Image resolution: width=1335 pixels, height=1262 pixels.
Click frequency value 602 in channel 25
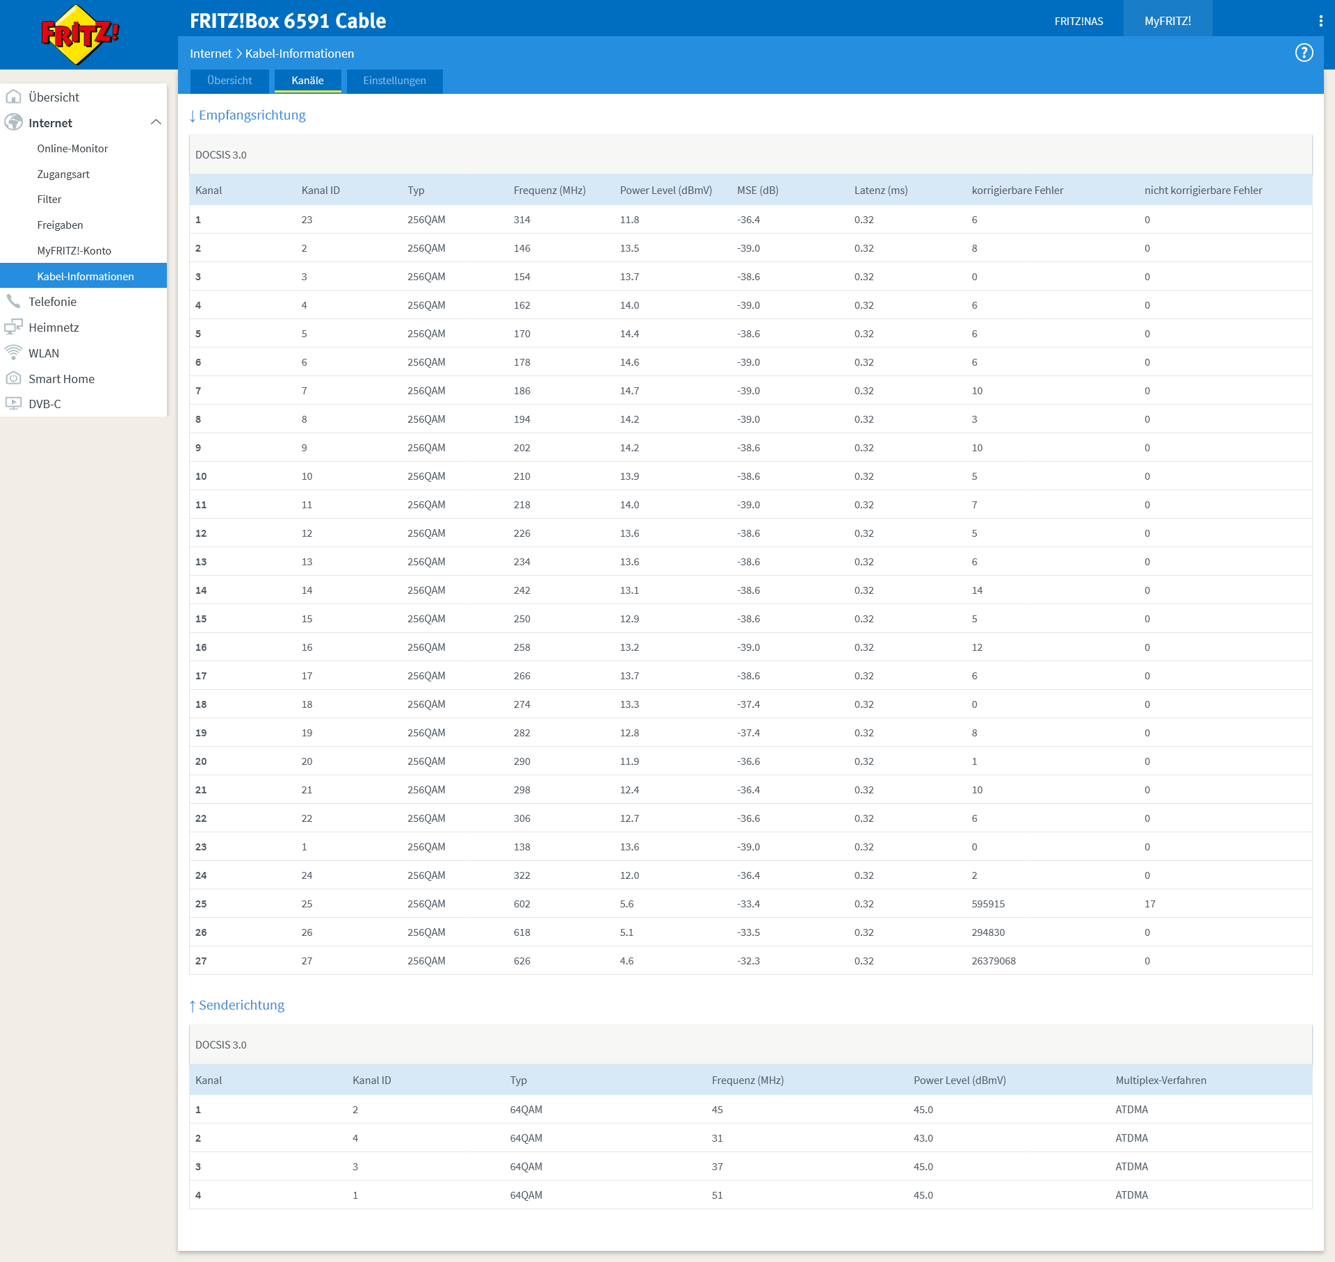pos(521,904)
